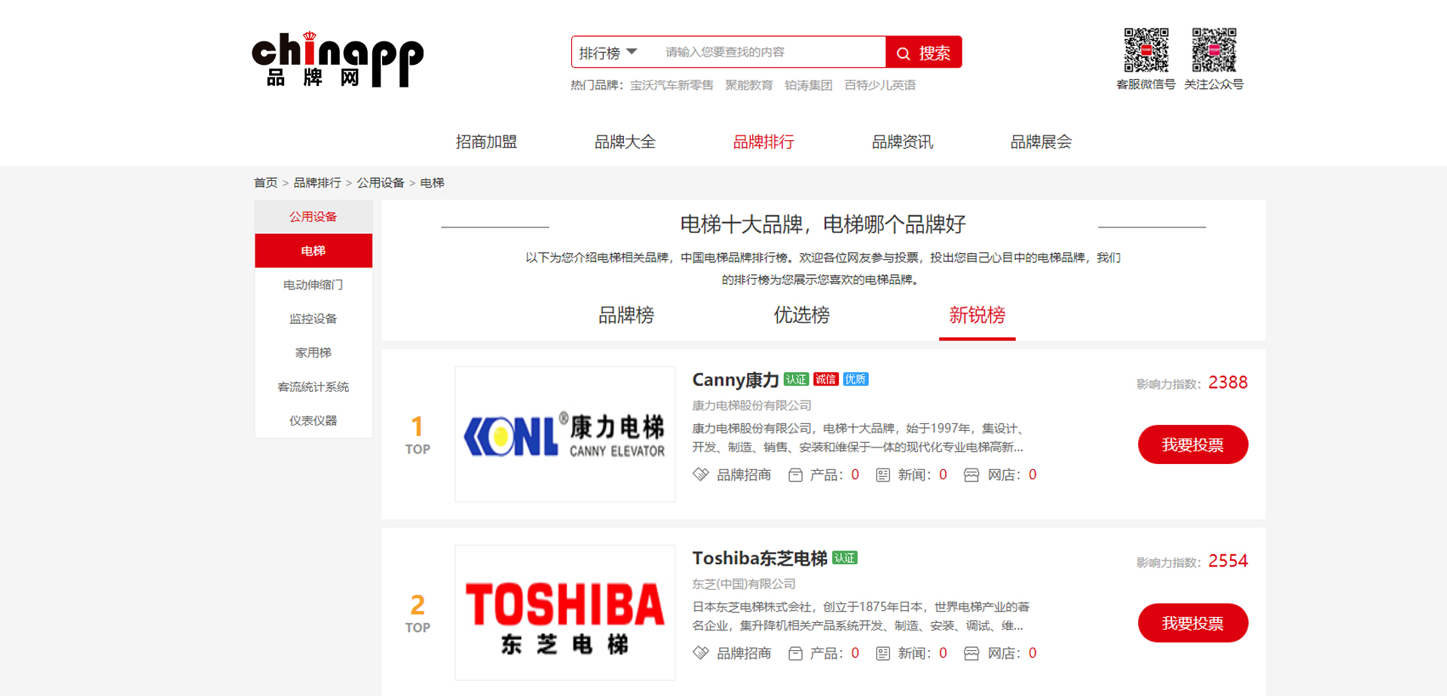The width and height of the screenshot is (1447, 696).
Task: Click 电梯 in the breadcrumb
Action: [x=432, y=183]
